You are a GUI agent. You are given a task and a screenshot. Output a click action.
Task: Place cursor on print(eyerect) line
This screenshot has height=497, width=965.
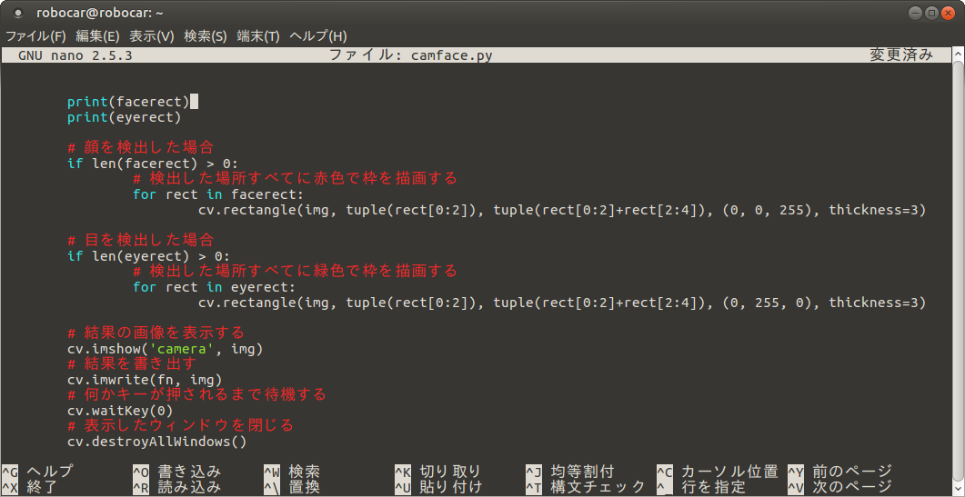[x=125, y=117]
